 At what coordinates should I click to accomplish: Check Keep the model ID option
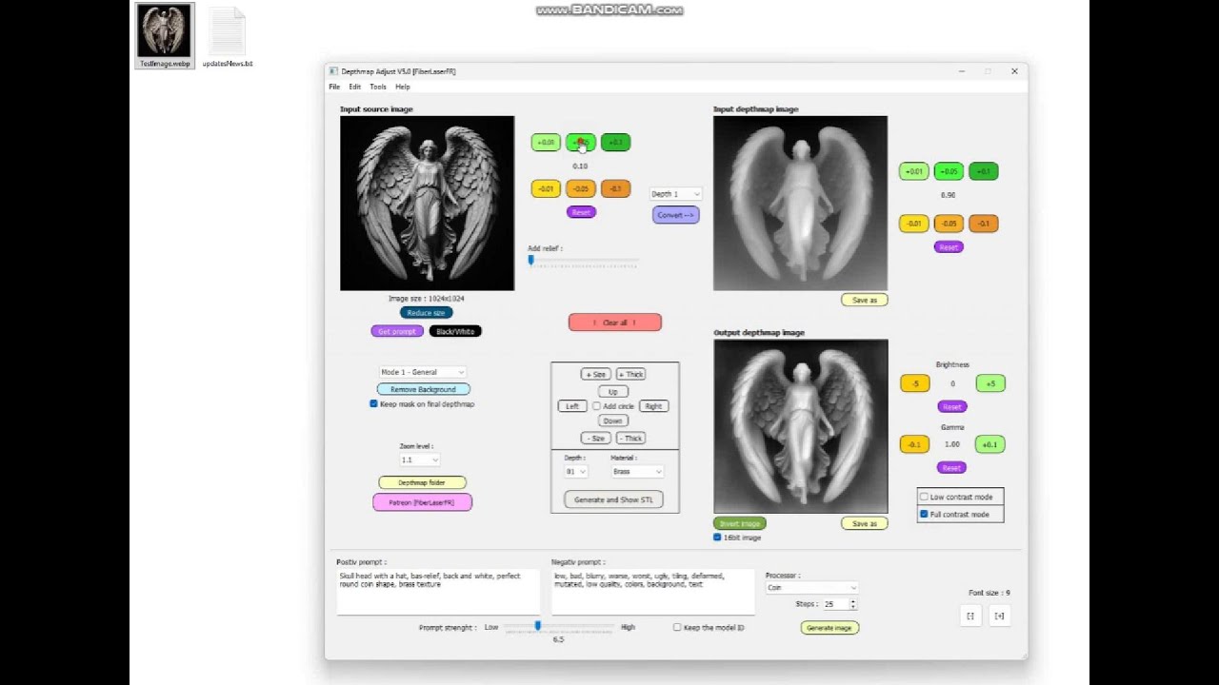(677, 627)
